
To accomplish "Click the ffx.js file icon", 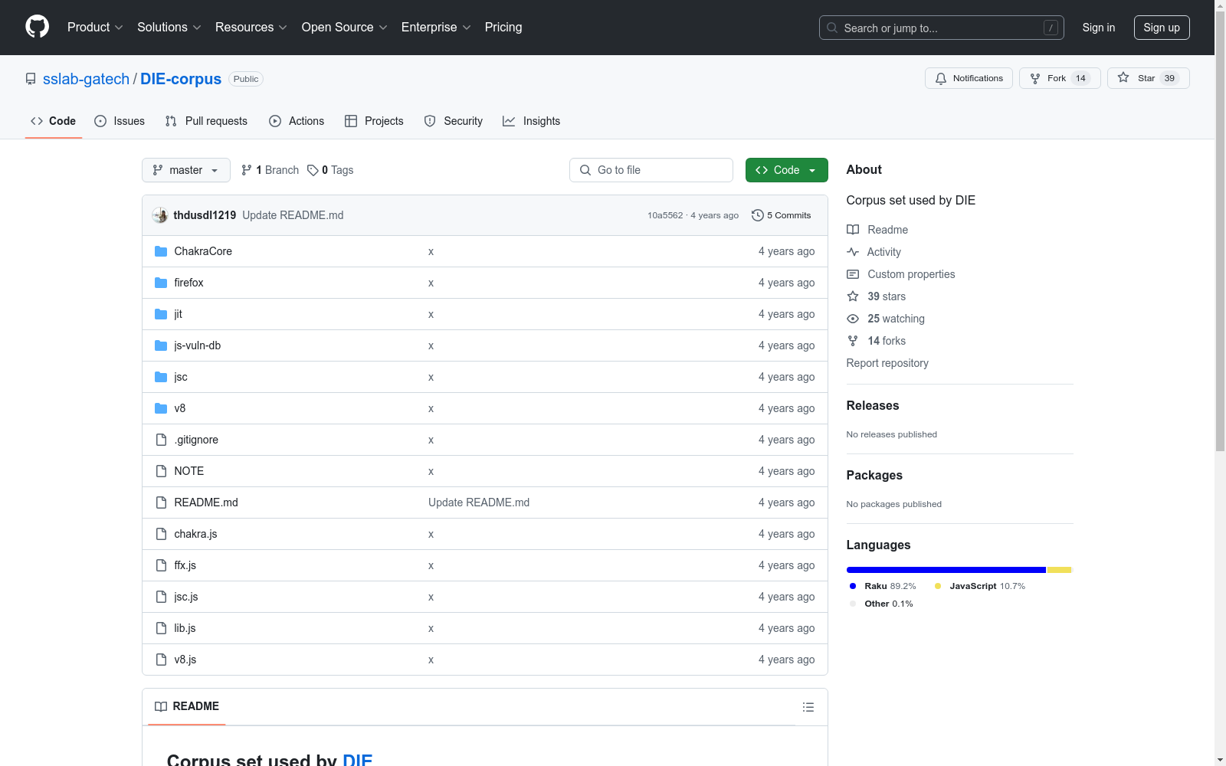I will (x=161, y=565).
